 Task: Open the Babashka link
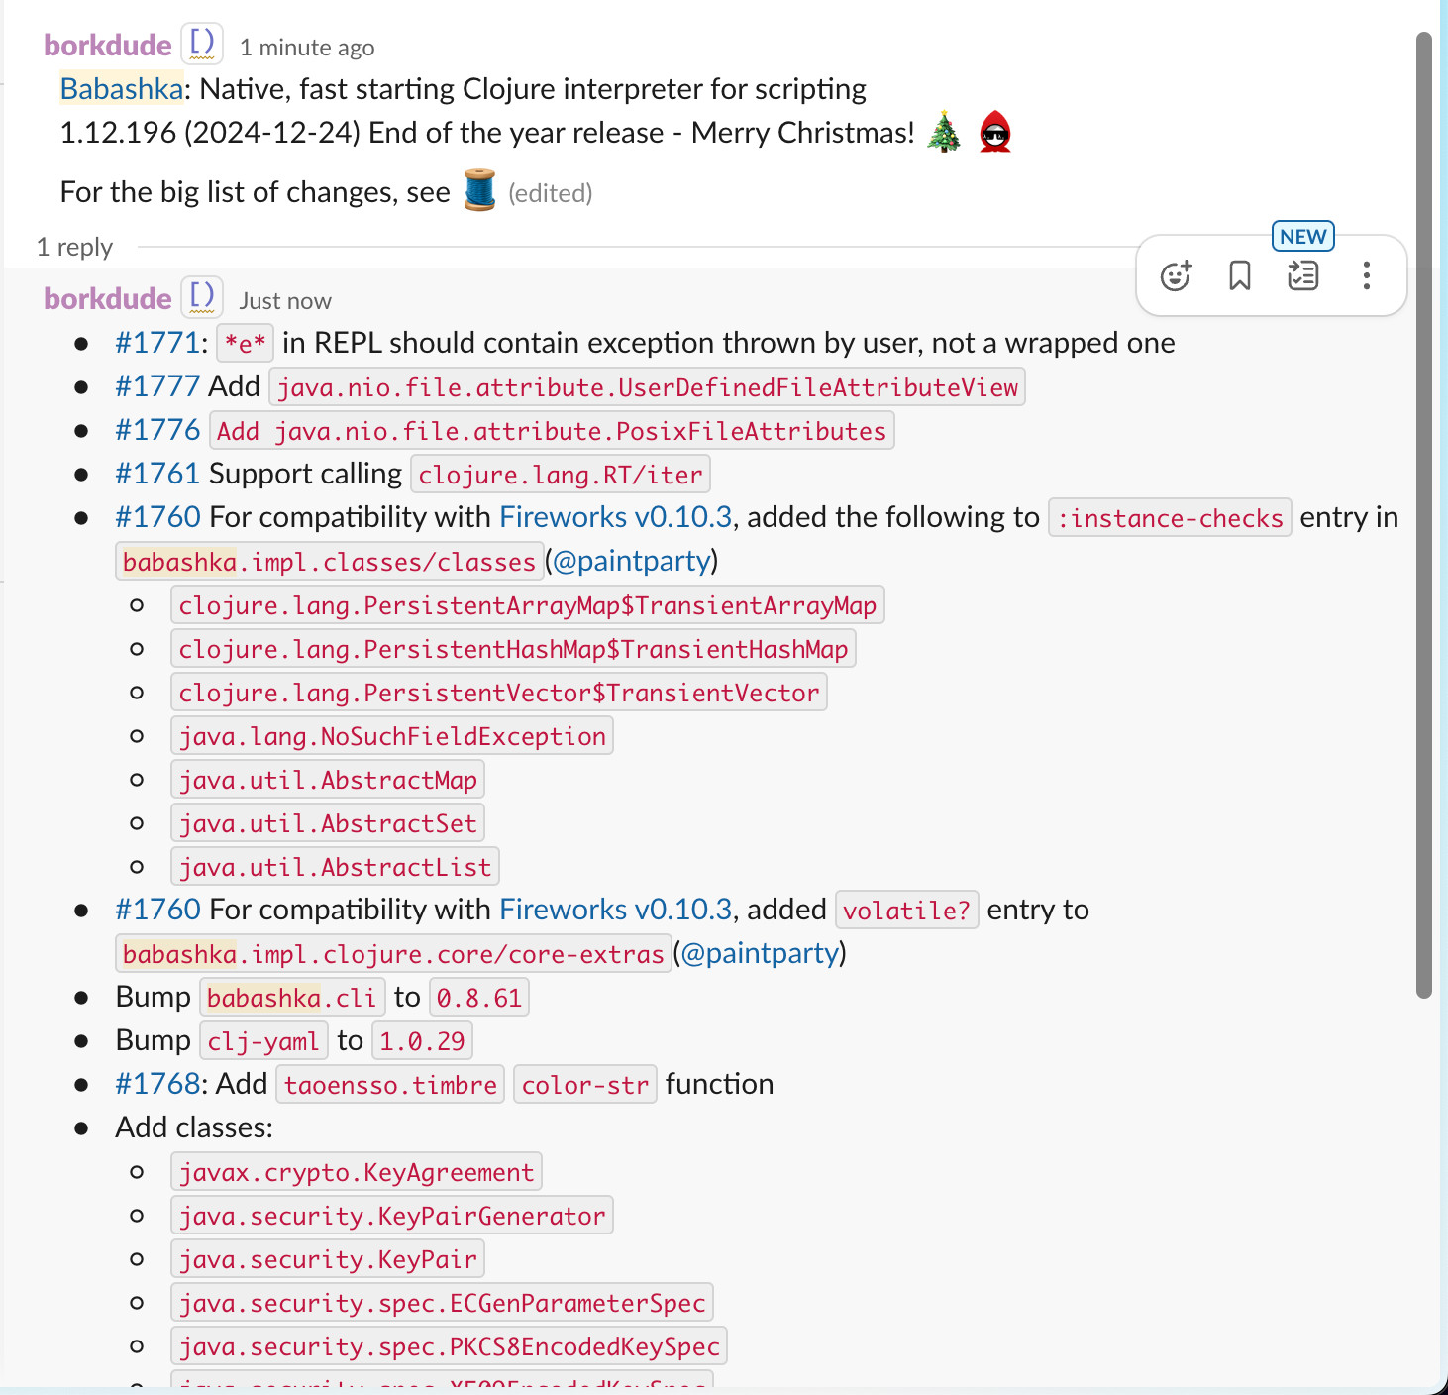(x=122, y=89)
